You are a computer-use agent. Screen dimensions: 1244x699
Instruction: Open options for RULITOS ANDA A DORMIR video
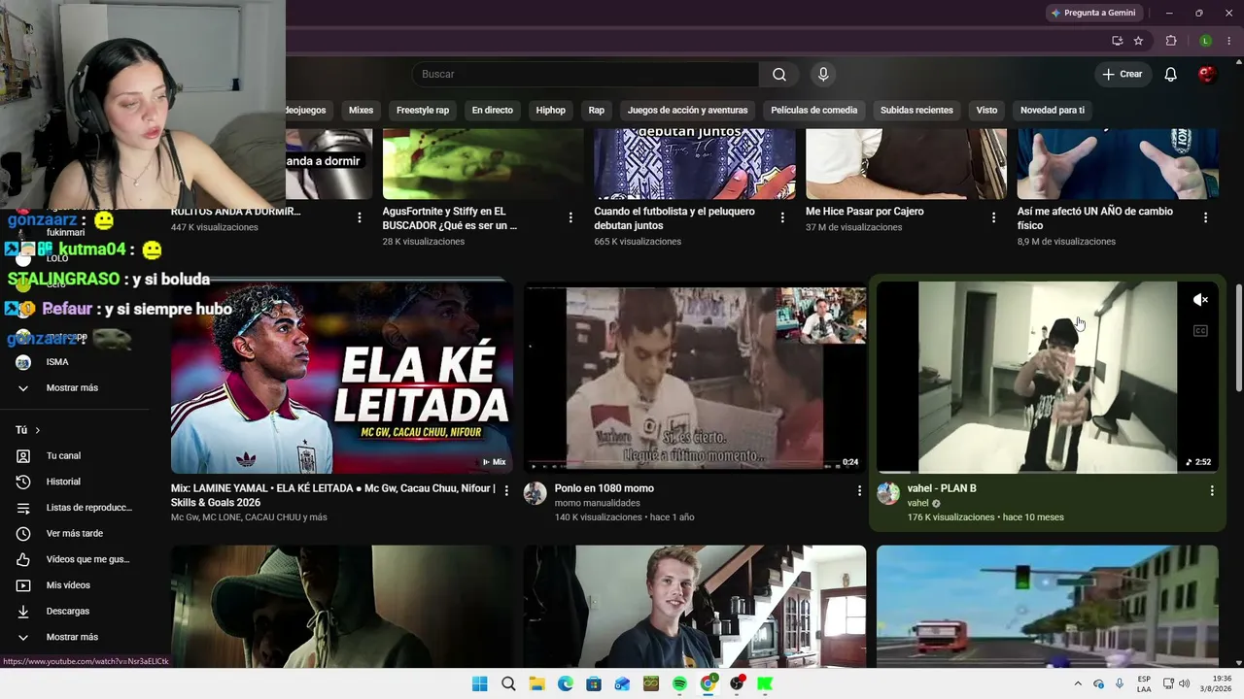(x=360, y=217)
